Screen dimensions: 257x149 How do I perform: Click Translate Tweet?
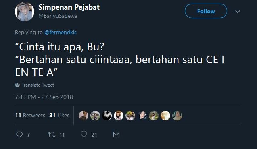tap(38, 85)
